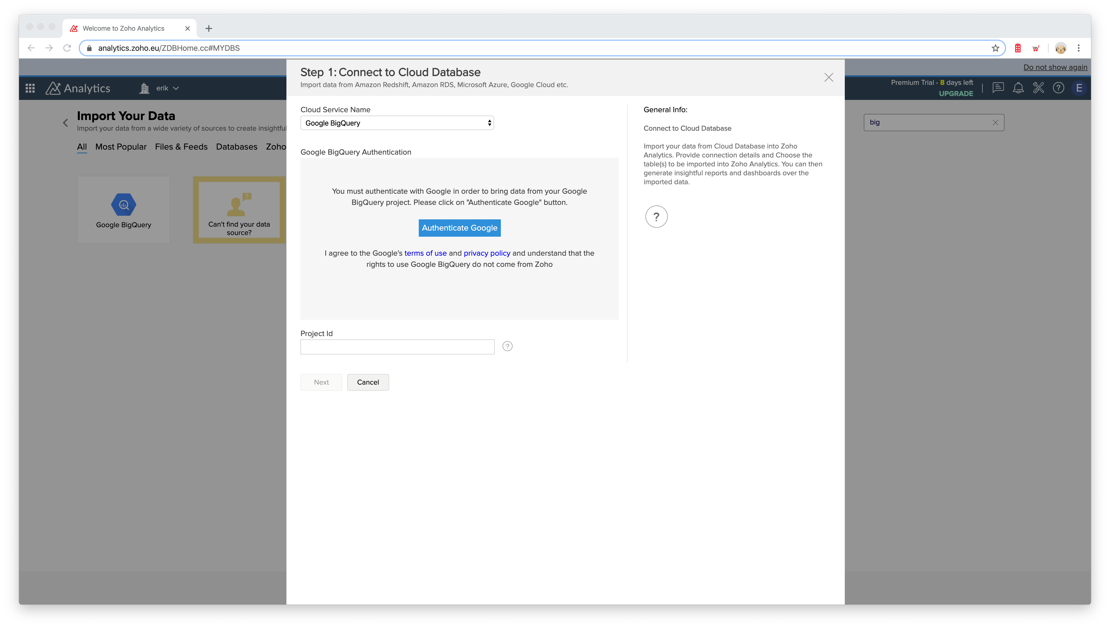This screenshot has width=1110, height=628.
Task: Open the notifications bell
Action: coord(1018,88)
